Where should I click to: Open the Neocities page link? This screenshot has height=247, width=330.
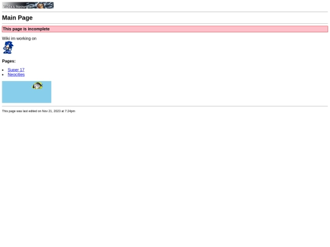(16, 74)
